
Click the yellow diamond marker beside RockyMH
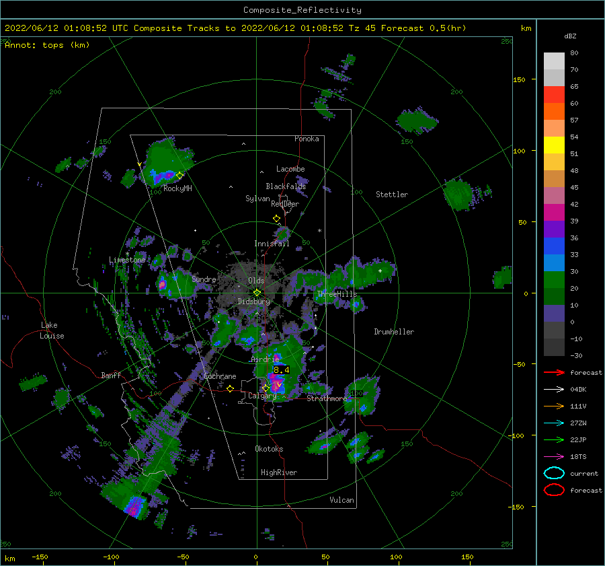tap(179, 176)
